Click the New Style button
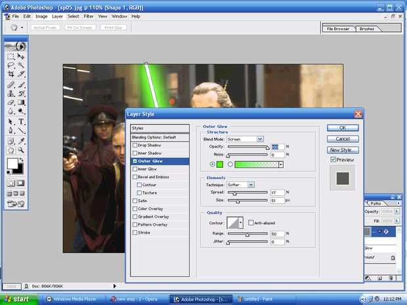 click(x=343, y=150)
